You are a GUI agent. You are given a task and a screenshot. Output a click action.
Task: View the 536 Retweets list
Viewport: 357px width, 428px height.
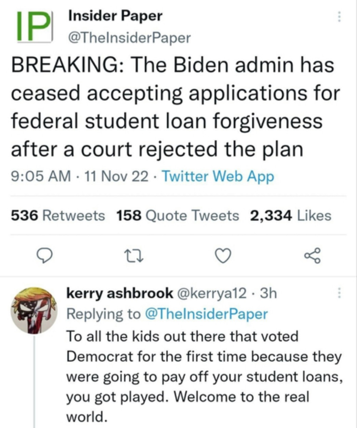point(58,215)
